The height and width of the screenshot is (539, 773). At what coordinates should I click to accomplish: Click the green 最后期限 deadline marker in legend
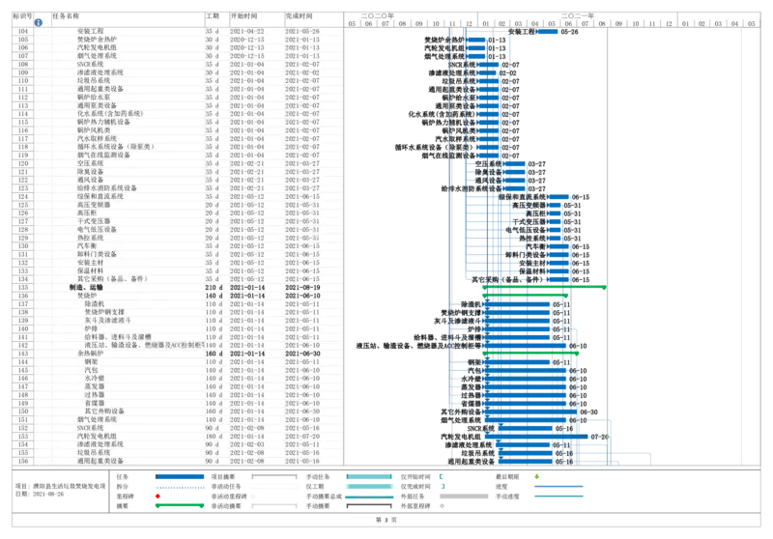537,476
